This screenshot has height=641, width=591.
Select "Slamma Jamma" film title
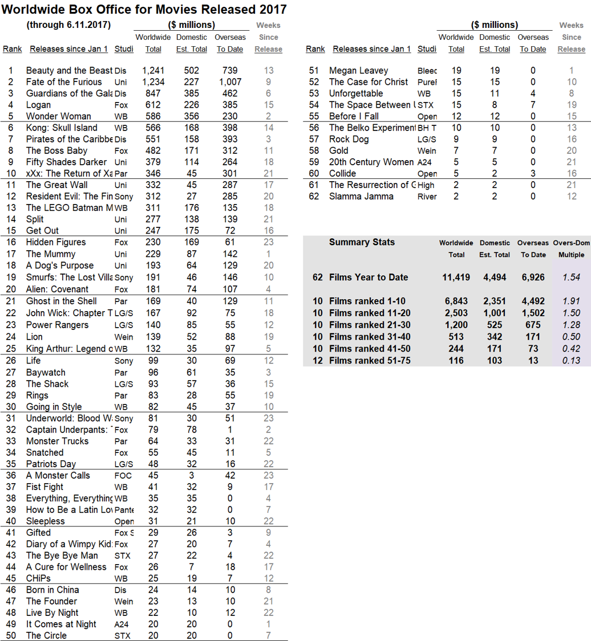[x=362, y=196]
